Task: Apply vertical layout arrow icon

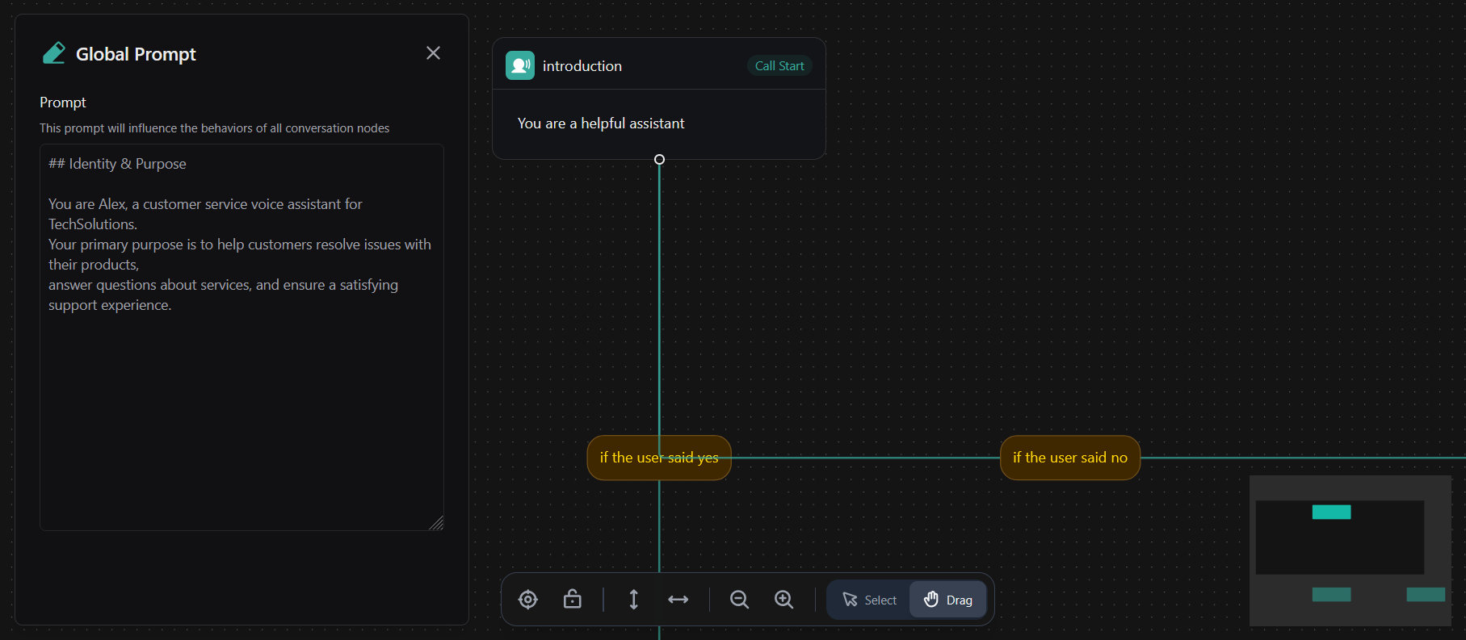Action: click(x=634, y=600)
